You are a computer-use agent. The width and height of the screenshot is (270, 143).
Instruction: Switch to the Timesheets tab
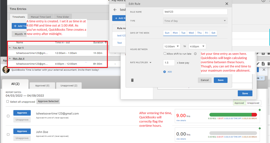(x=19, y=17)
